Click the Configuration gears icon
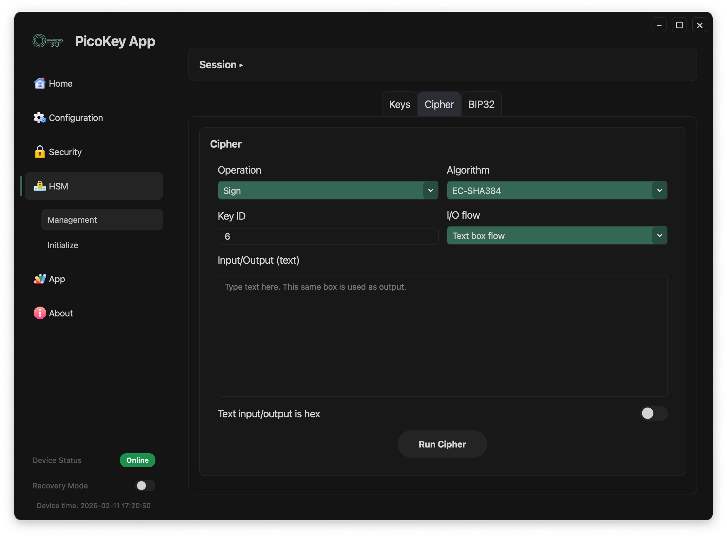The image size is (727, 537). coord(40,118)
